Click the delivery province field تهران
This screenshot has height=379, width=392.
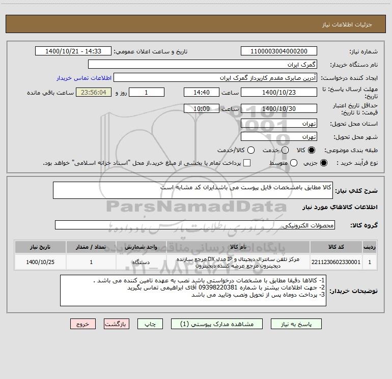click(x=279, y=123)
